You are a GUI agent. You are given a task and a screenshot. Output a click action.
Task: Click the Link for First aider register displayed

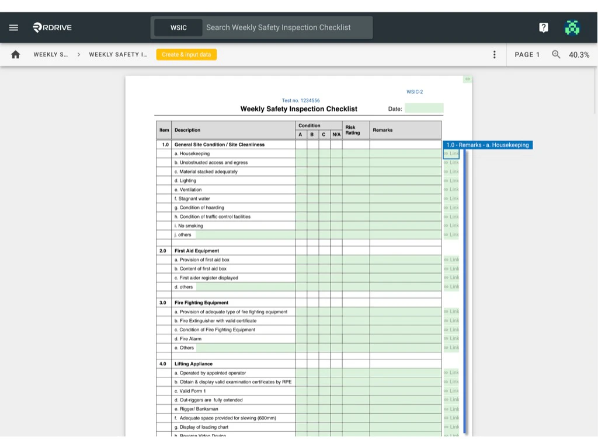(x=450, y=278)
